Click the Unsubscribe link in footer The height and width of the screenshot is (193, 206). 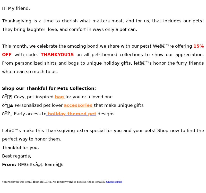[114, 182]
